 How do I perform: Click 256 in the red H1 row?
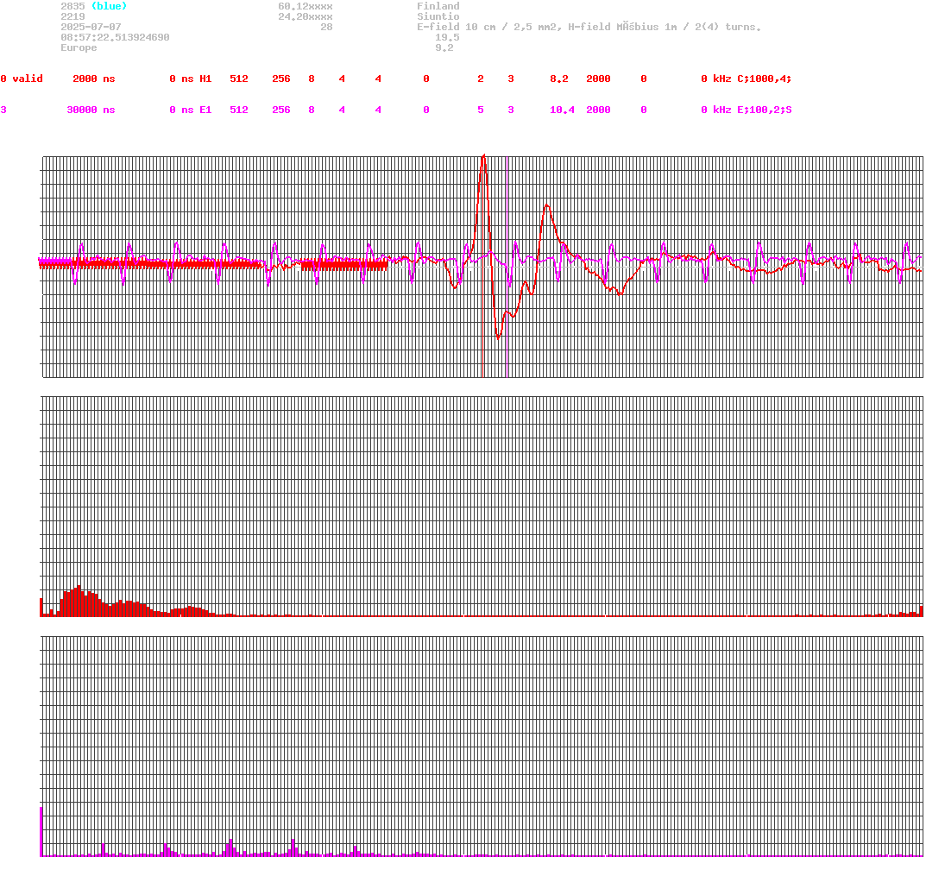click(280, 79)
